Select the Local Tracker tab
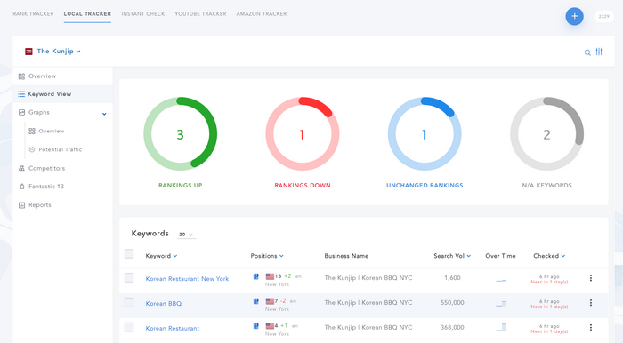Viewport: 623px width, 343px height. coord(87,14)
